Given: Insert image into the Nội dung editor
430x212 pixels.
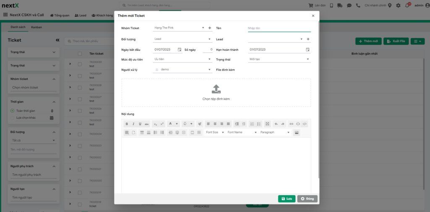Looking at the screenshot, I should (296, 132).
